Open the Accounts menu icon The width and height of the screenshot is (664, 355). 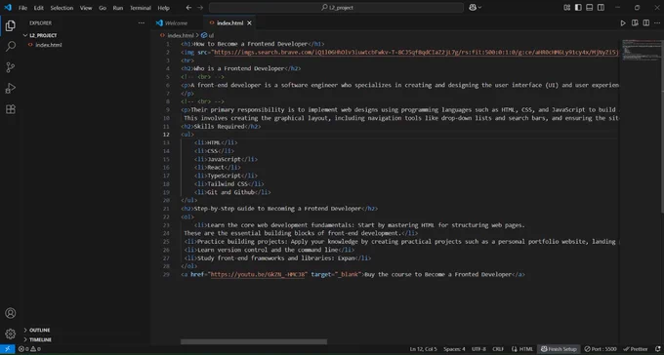[x=10, y=313]
